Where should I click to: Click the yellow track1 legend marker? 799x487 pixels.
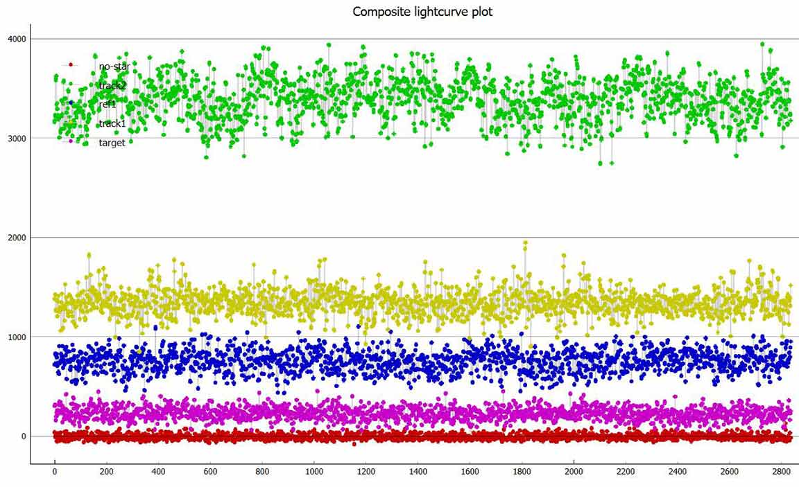(71, 123)
